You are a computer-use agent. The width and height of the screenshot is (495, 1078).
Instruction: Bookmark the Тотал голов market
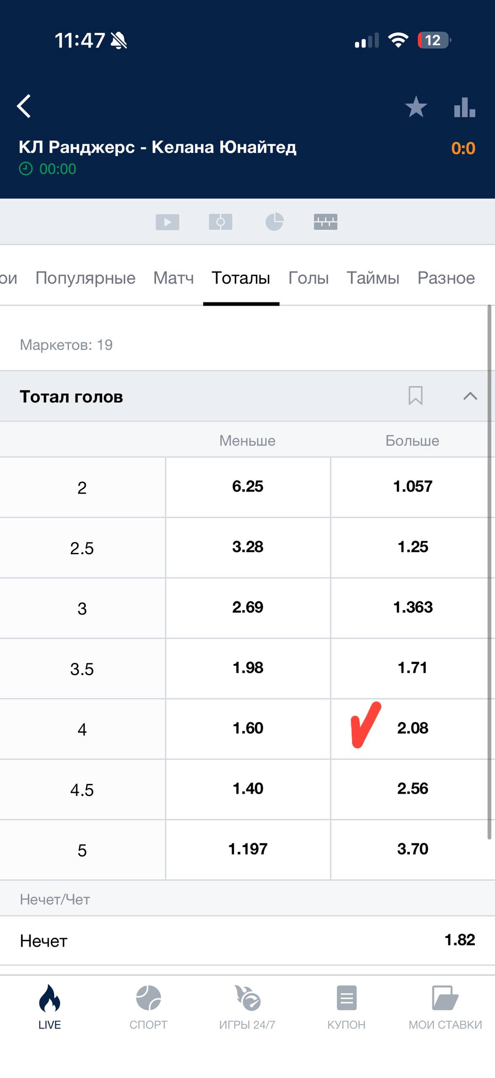[415, 396]
